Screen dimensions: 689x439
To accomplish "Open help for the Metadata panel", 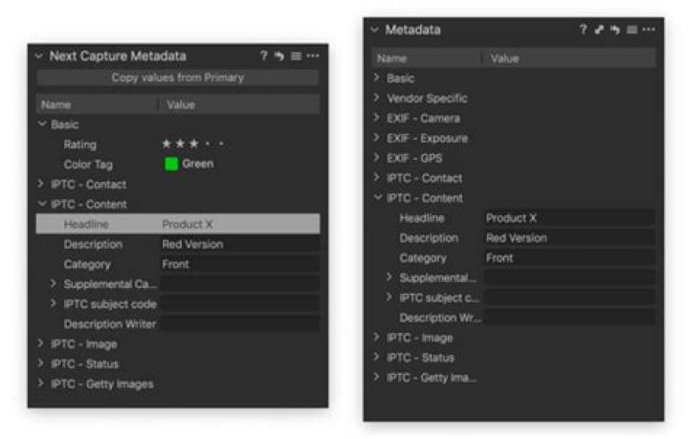I will tap(583, 30).
